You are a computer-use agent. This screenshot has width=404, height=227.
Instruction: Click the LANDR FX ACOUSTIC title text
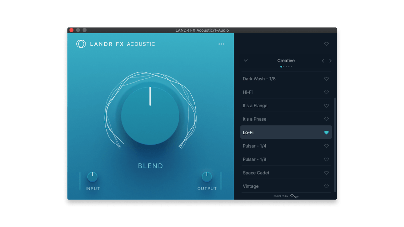123,44
